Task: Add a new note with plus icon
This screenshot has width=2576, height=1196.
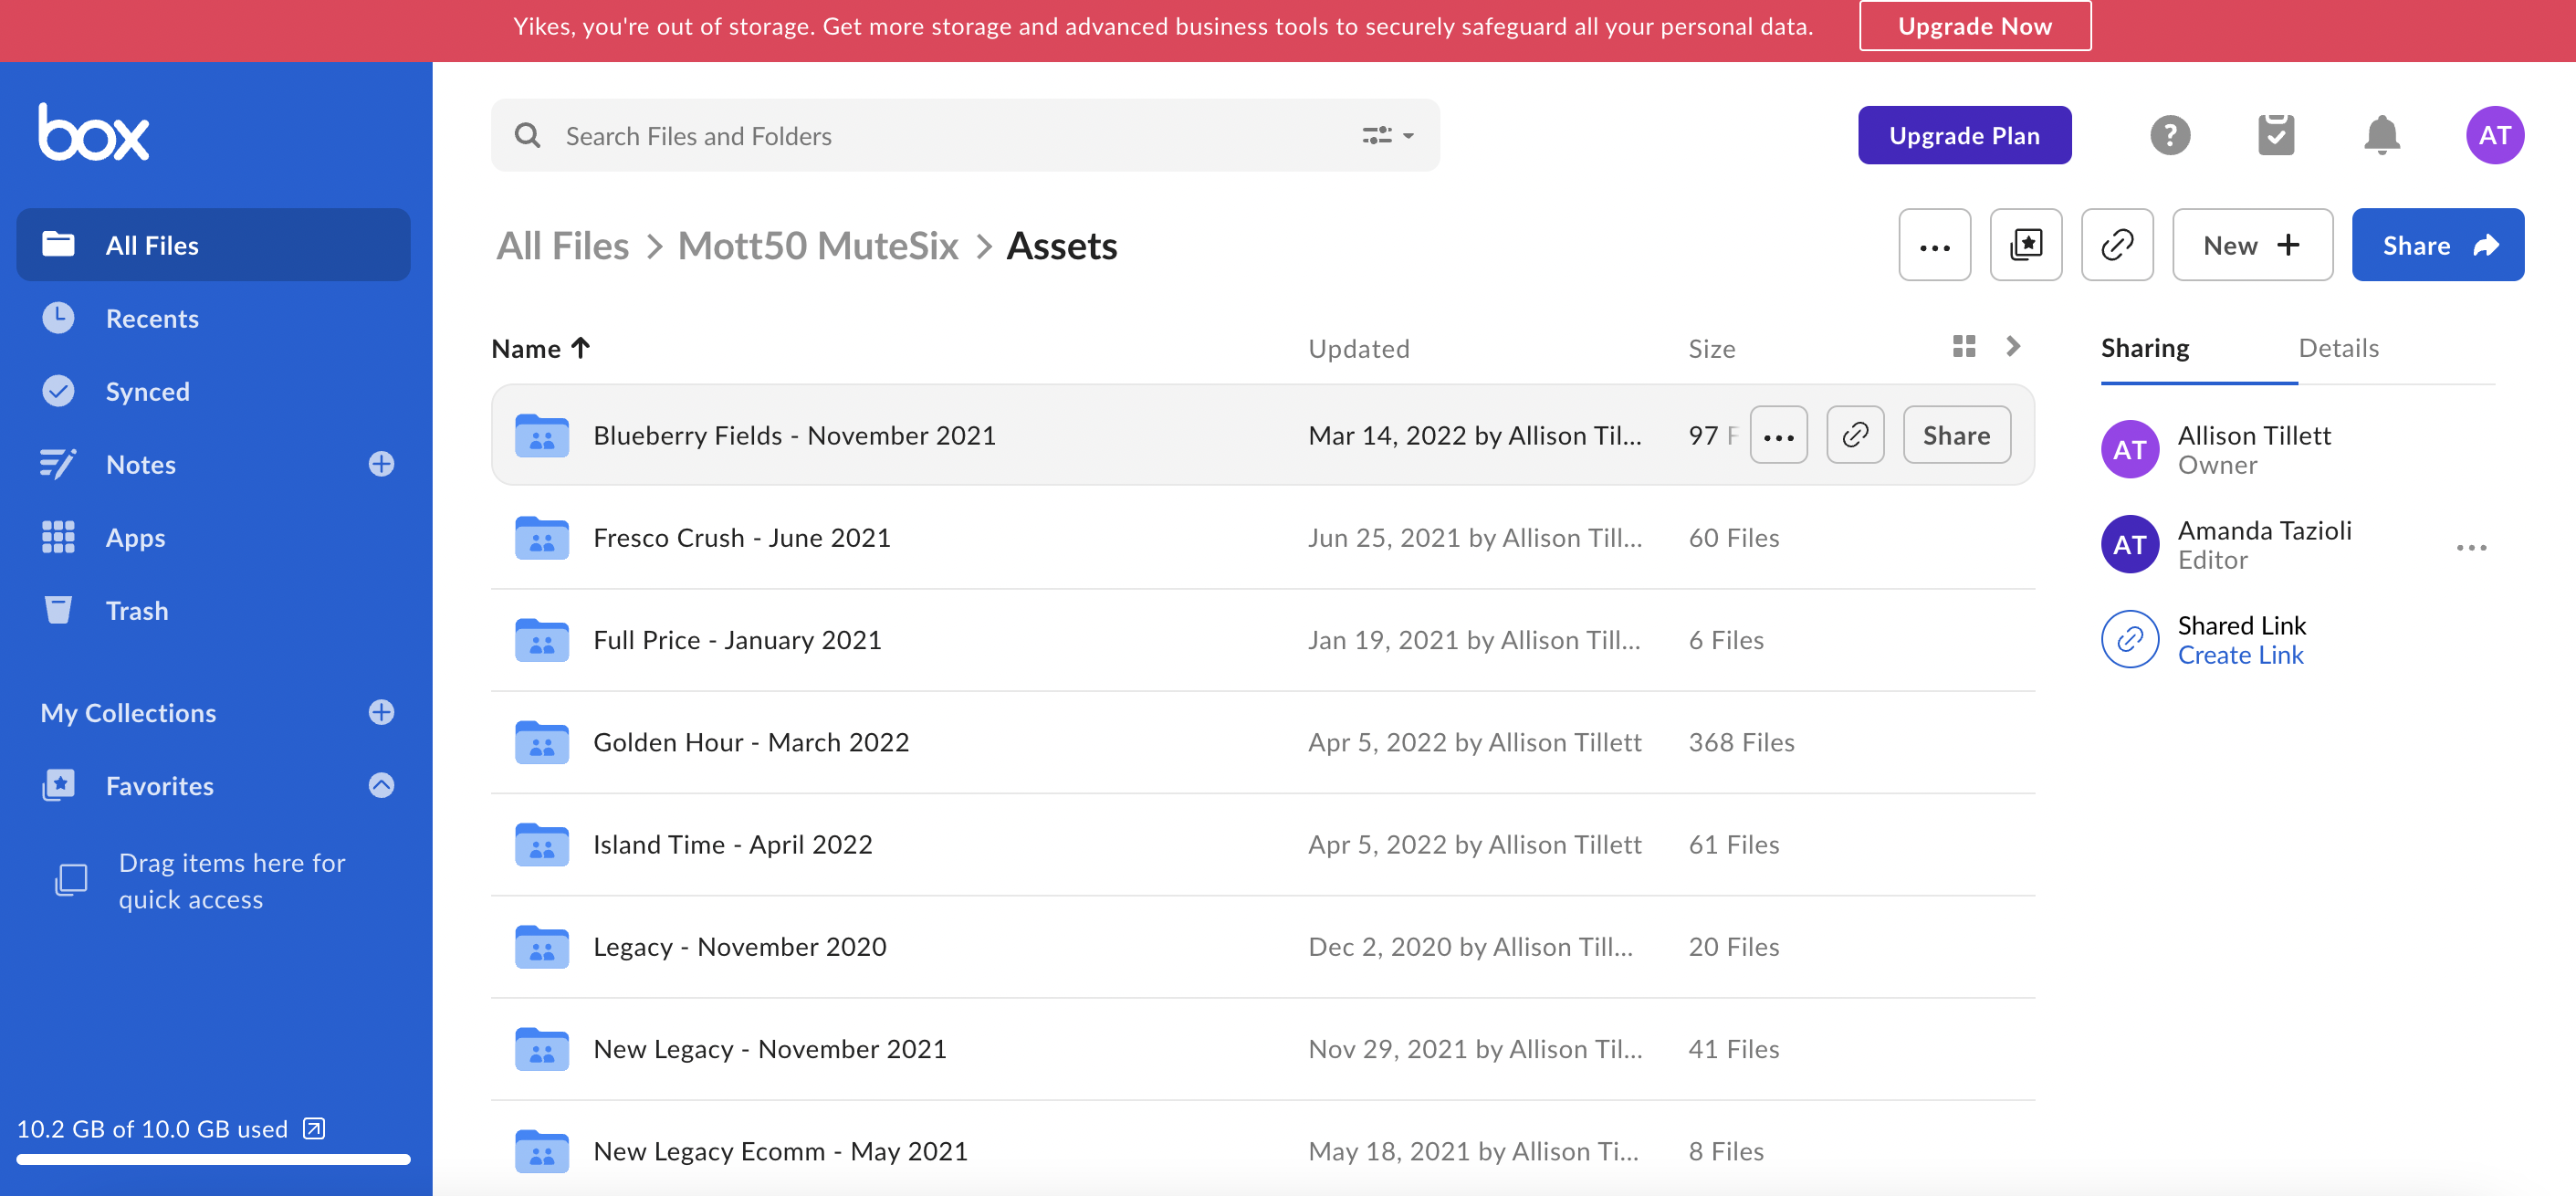Action: point(381,464)
